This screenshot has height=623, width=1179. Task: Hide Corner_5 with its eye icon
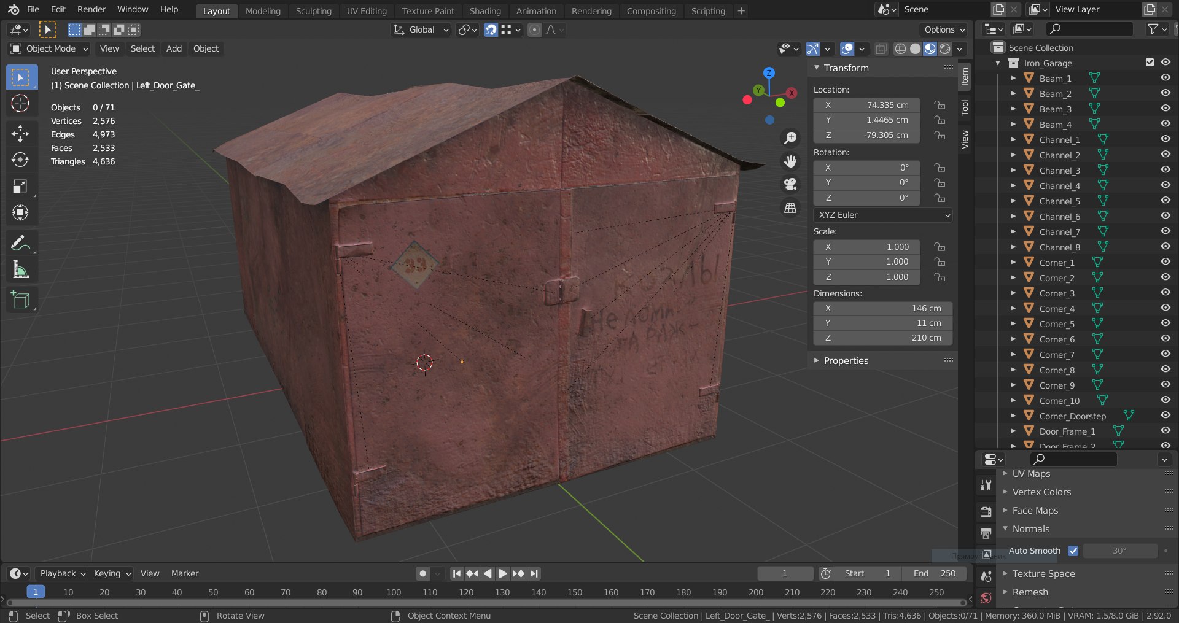point(1165,323)
